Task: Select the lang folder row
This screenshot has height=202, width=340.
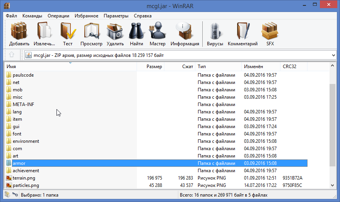Action: pos(156,112)
